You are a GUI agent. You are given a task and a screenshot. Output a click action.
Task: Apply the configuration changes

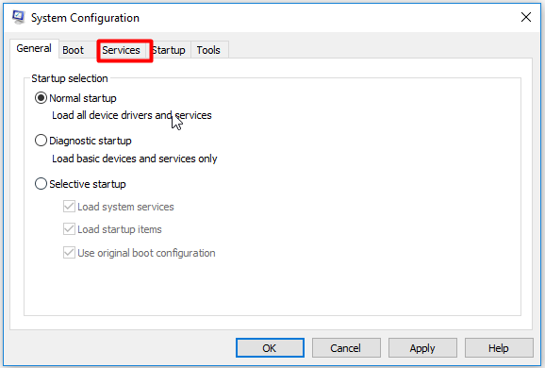pos(422,348)
